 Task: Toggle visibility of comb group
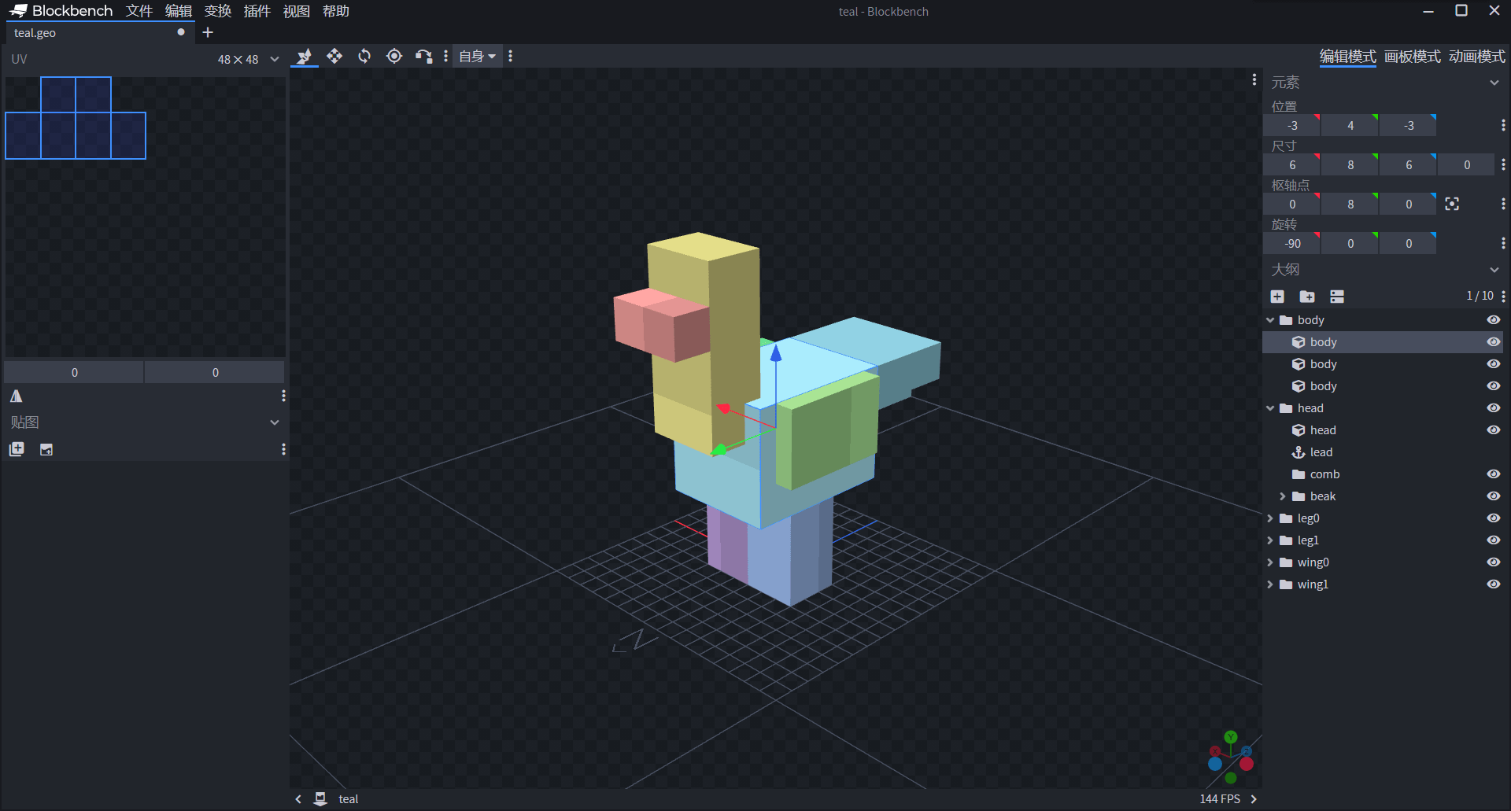pos(1493,474)
